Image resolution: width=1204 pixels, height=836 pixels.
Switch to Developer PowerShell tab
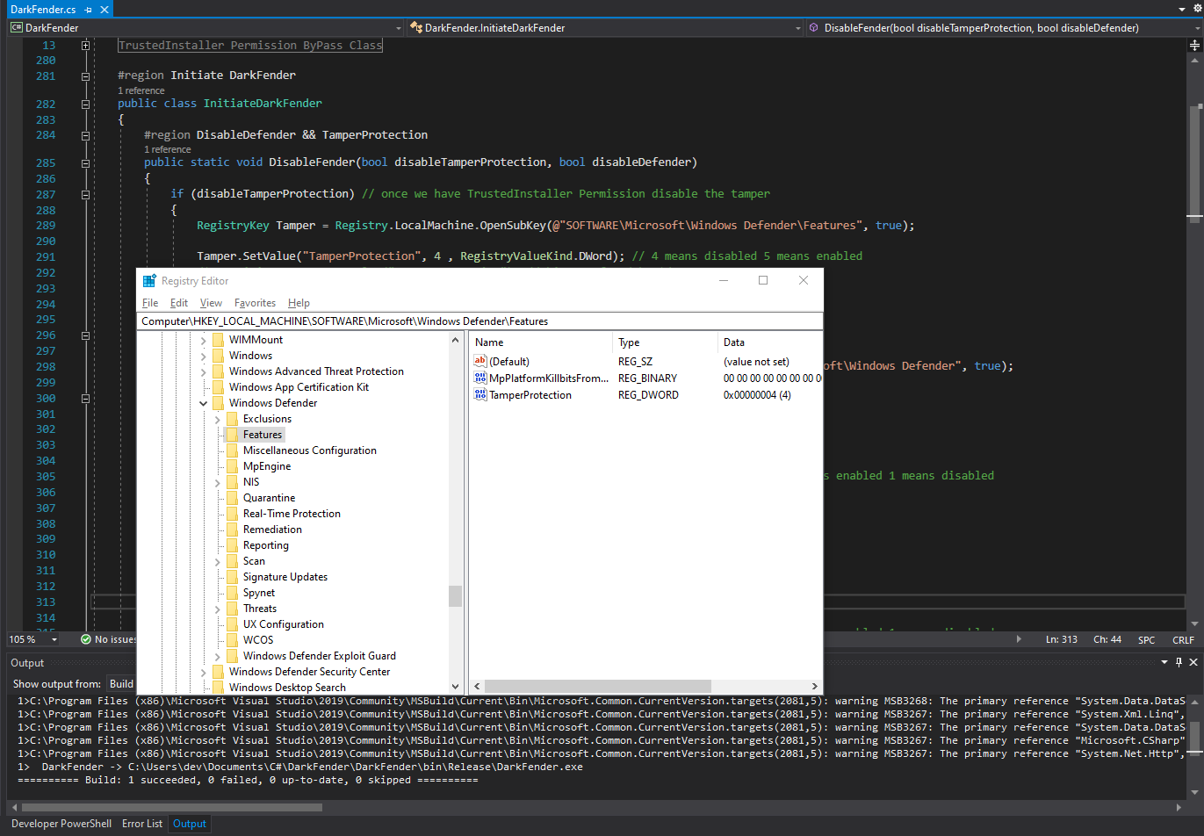click(x=61, y=824)
